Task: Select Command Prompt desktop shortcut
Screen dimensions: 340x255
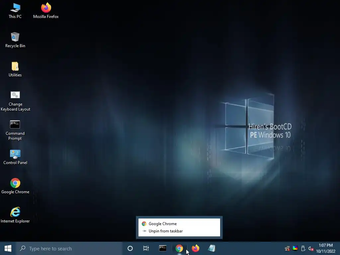Action: (15, 130)
